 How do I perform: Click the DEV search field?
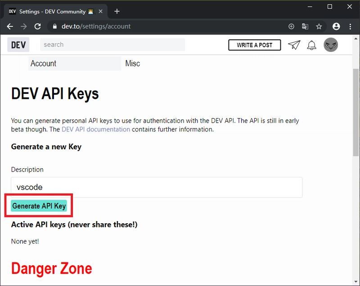pos(112,45)
